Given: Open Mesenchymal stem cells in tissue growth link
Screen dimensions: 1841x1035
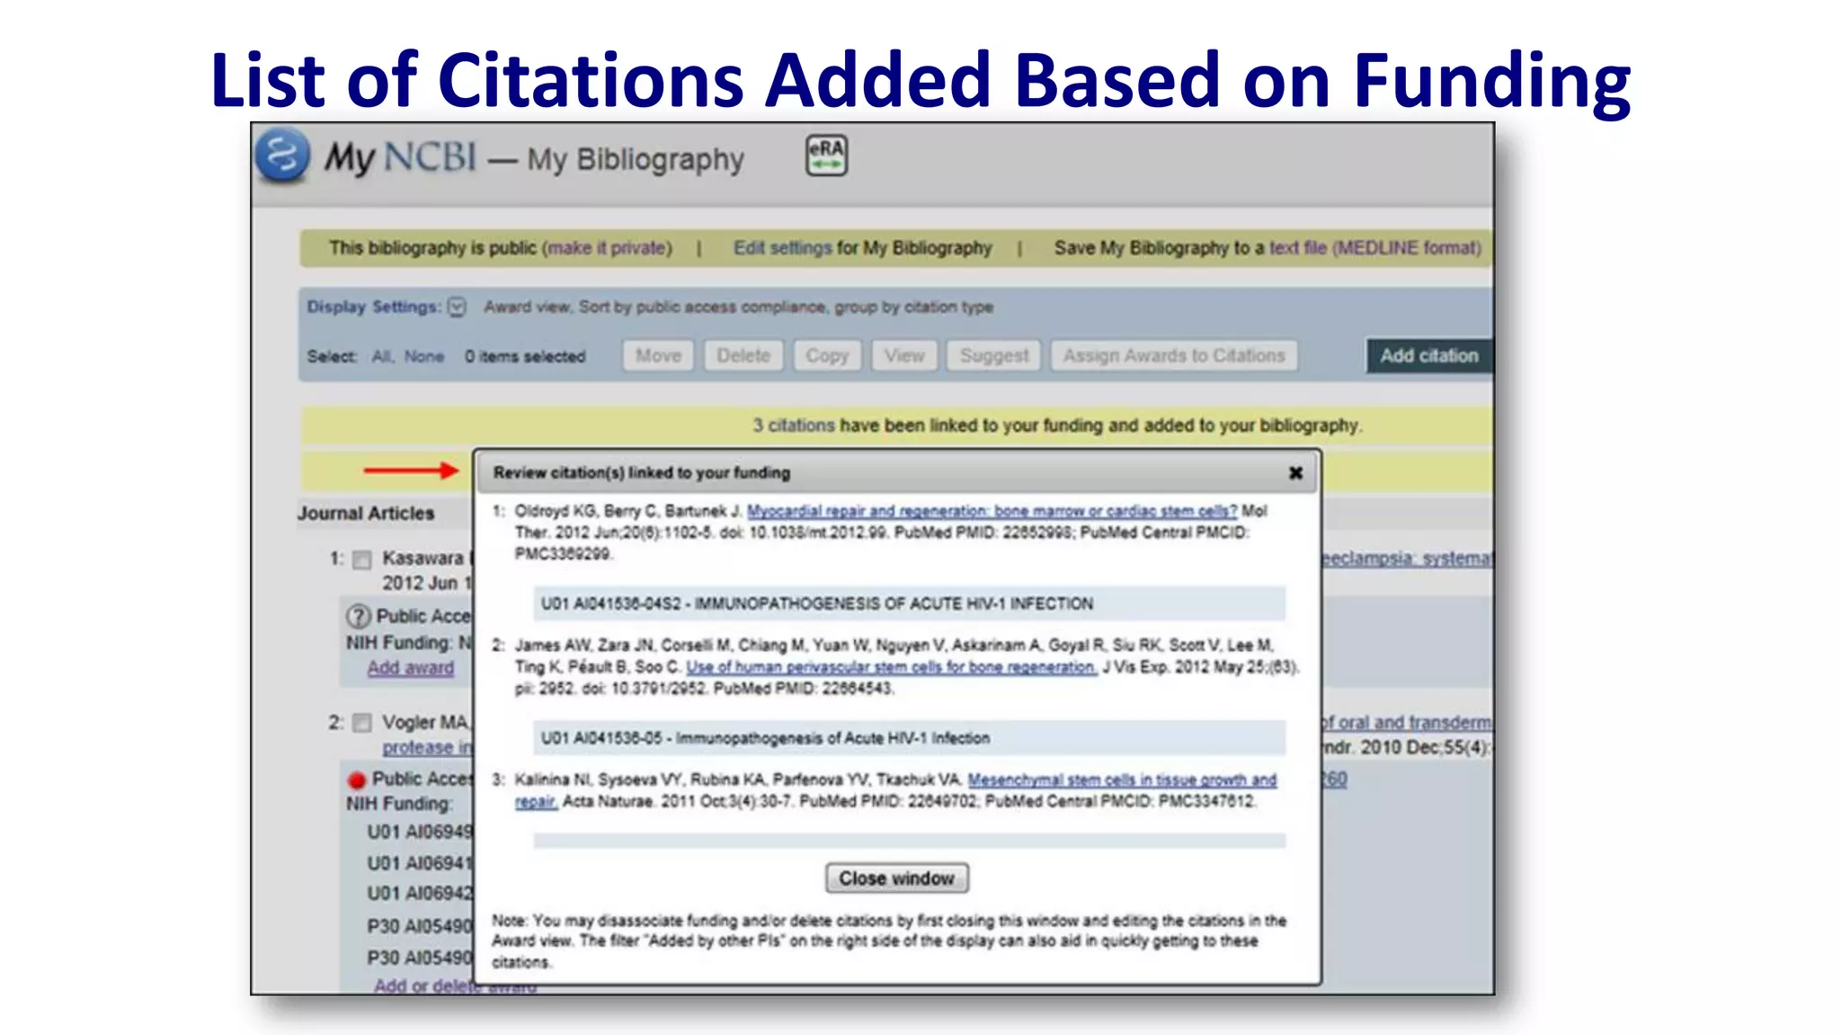Looking at the screenshot, I should pyautogui.click(x=1122, y=780).
